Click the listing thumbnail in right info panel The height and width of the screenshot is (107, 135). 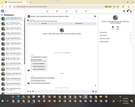pyautogui.click(x=115, y=18)
